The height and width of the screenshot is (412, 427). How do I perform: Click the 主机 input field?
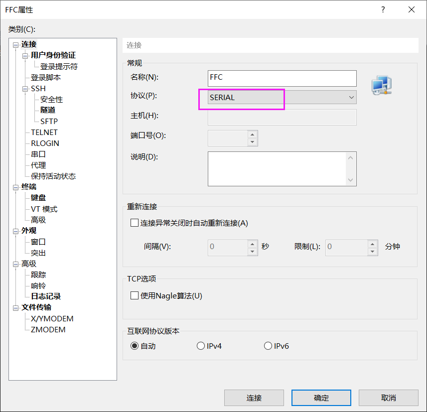pyautogui.click(x=282, y=118)
